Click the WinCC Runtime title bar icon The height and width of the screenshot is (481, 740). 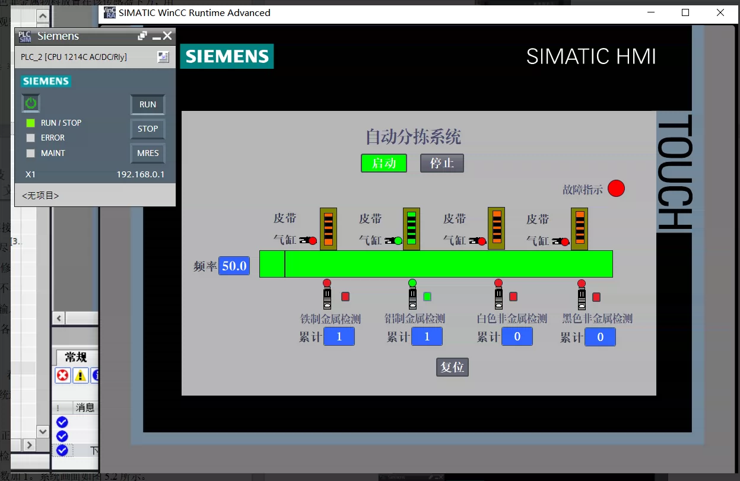coord(110,12)
